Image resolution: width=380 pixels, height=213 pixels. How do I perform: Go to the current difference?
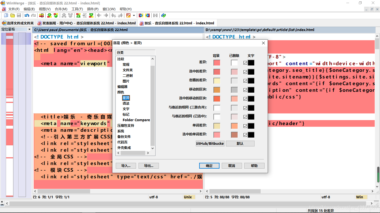(85, 16)
